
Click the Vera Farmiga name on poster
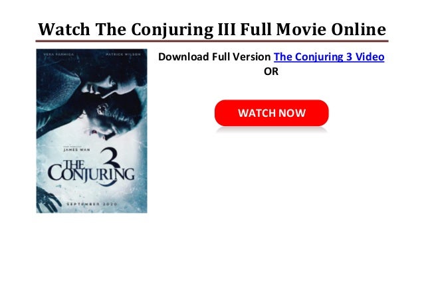[x=58, y=54]
